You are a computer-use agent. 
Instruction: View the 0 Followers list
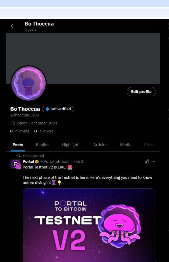pyautogui.click(x=44, y=131)
